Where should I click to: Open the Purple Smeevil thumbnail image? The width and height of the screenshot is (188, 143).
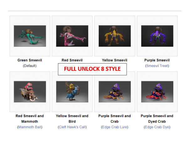[x=157, y=36]
